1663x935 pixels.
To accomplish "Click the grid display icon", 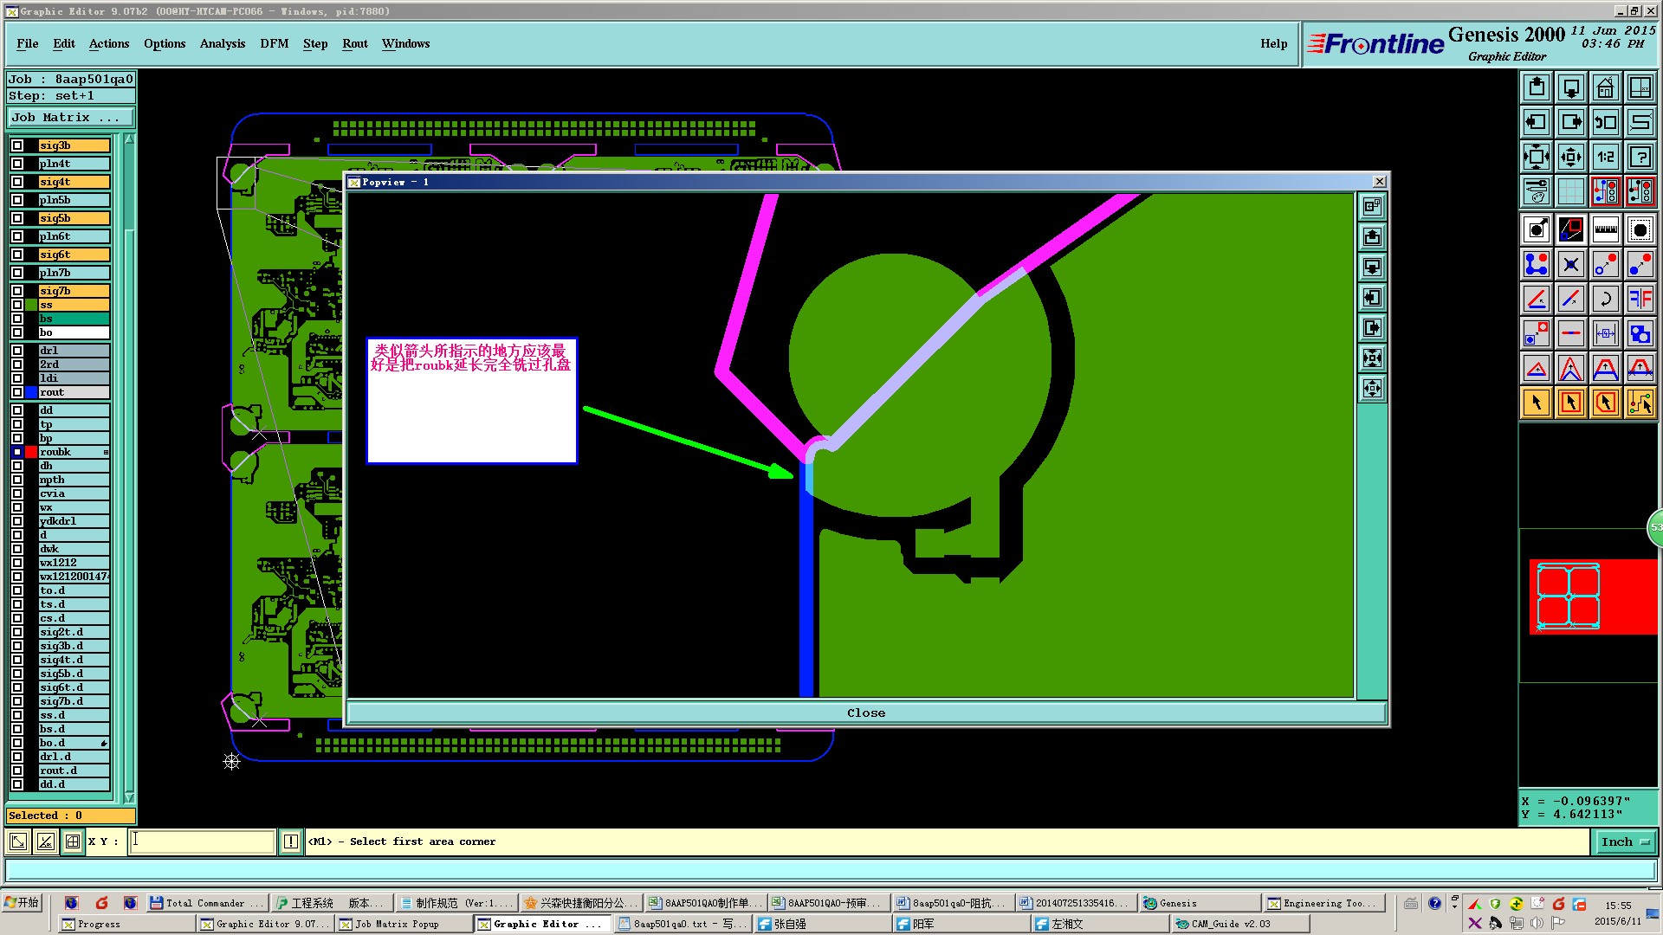I will pos(1570,191).
